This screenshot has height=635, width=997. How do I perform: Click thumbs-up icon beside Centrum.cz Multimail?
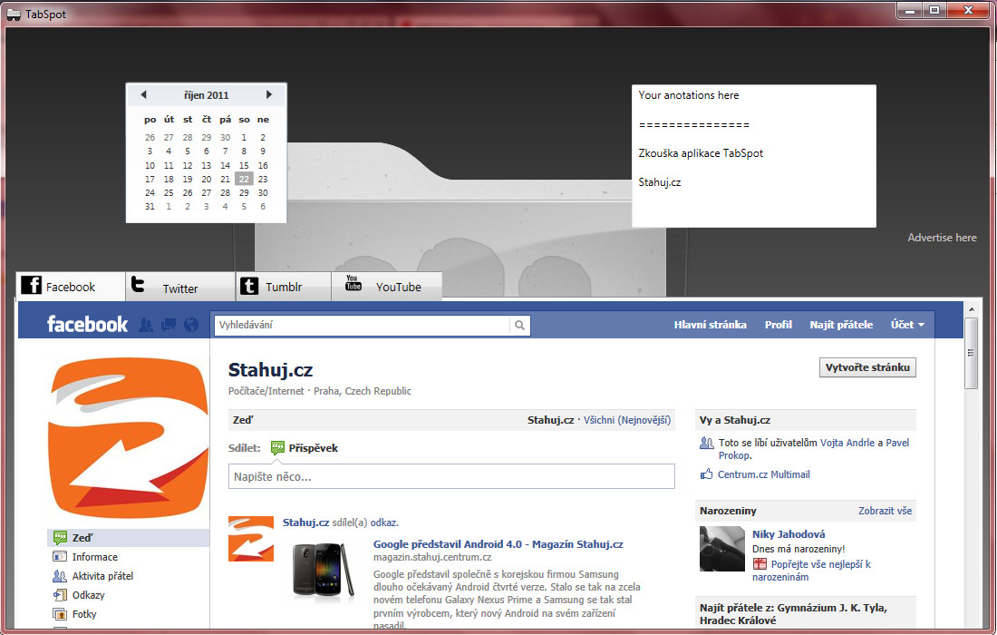point(706,474)
